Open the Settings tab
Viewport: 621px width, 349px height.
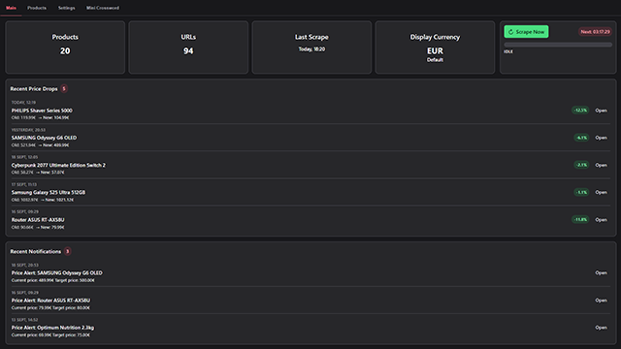67,8
